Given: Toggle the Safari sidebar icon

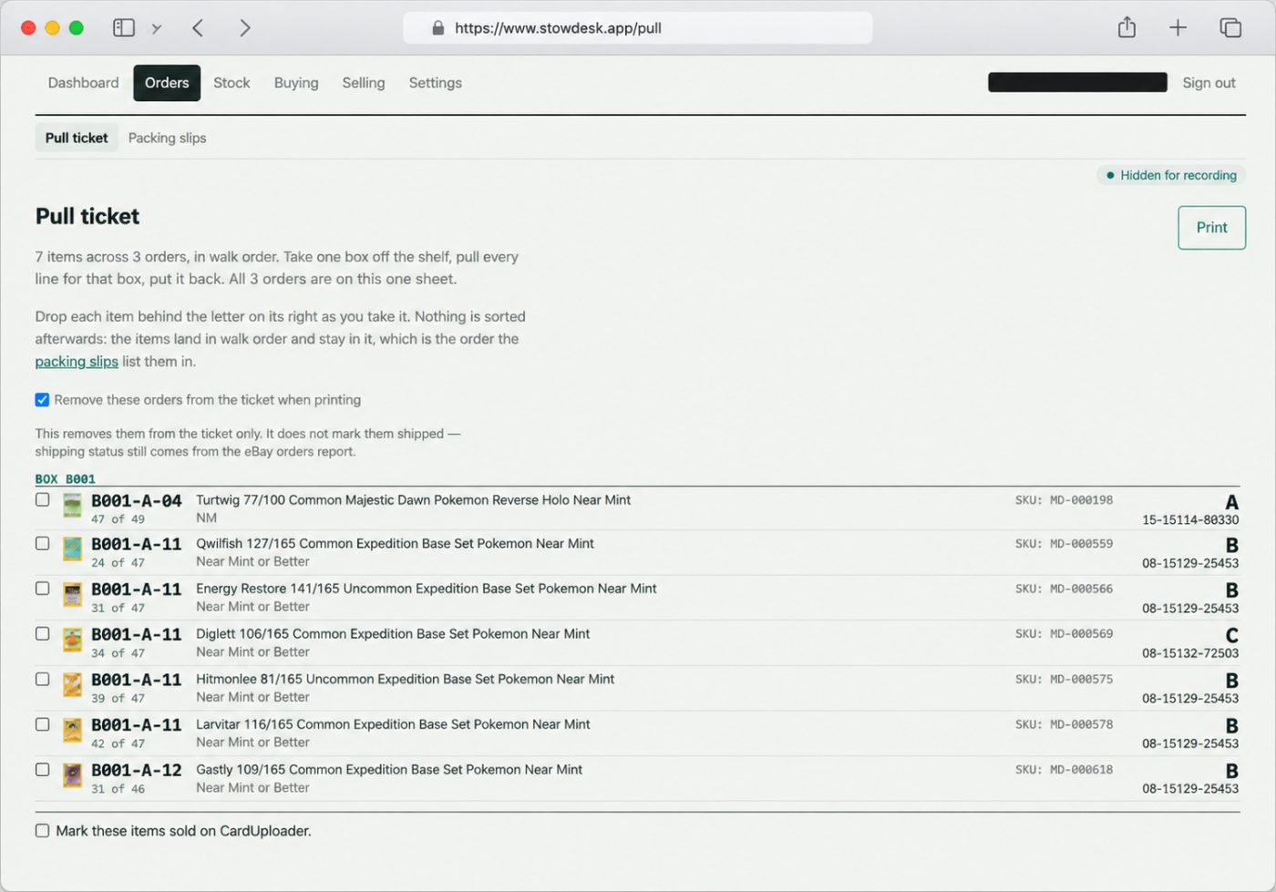Looking at the screenshot, I should (x=124, y=28).
